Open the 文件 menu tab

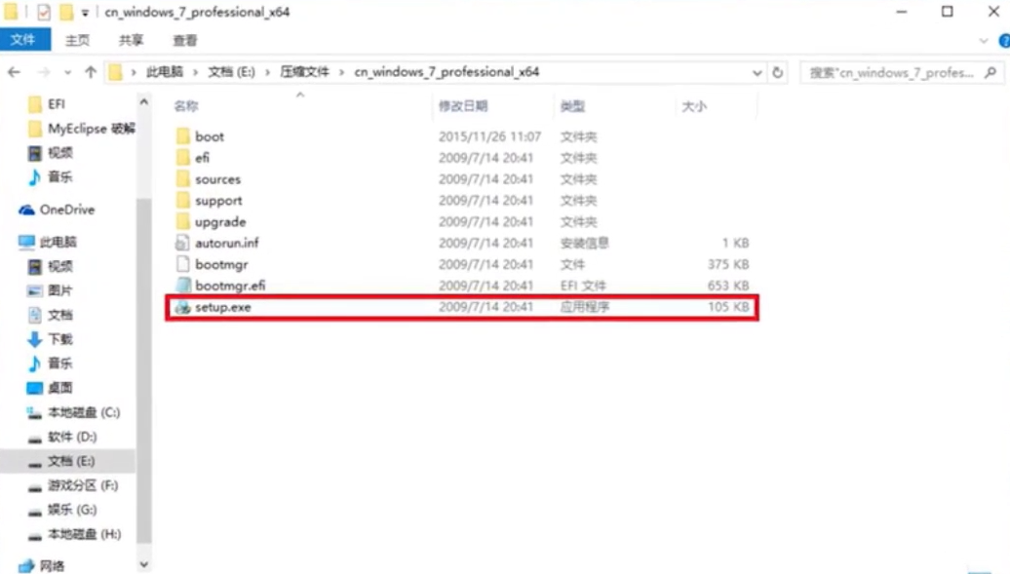tap(23, 40)
